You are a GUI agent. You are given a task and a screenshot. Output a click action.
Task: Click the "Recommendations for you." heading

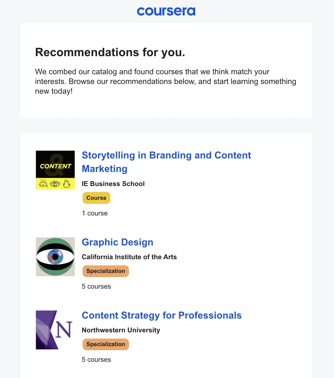click(x=110, y=52)
